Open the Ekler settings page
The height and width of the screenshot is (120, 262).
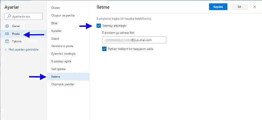55,23
